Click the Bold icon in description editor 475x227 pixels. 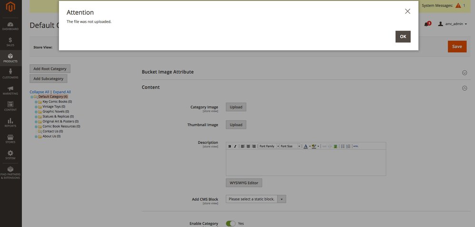tap(230, 147)
